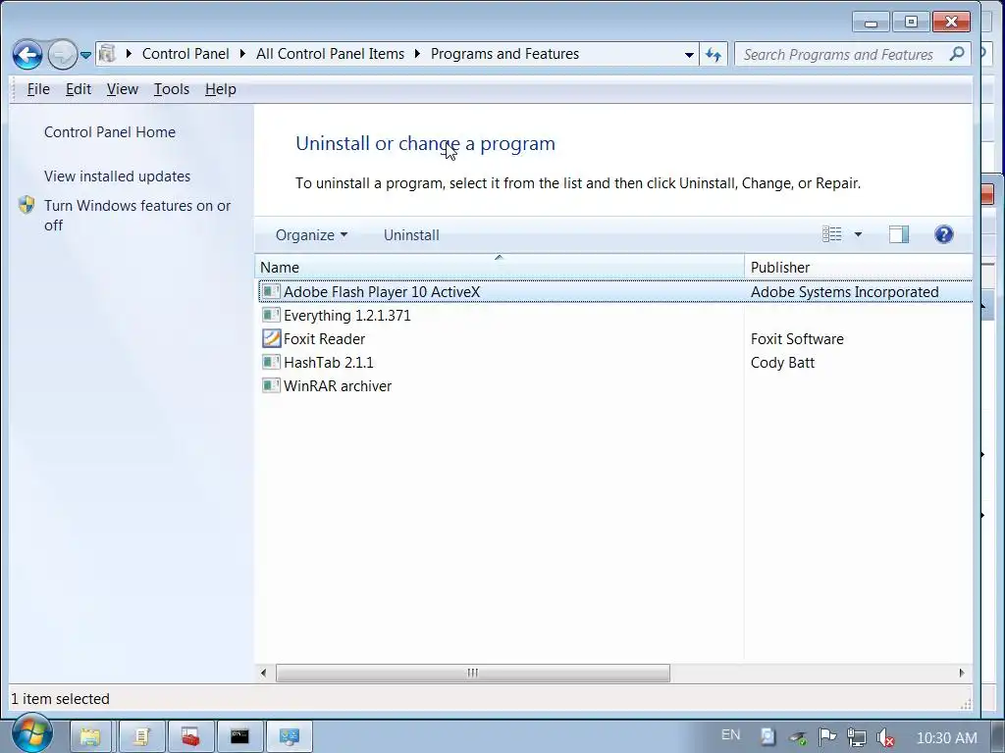Select the WinRAR archiver entry

coord(338,386)
